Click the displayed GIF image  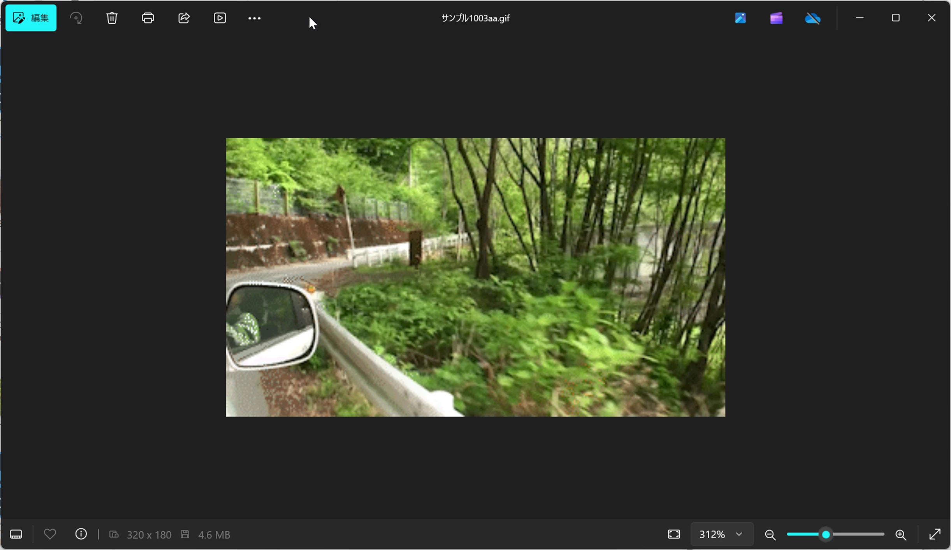point(475,277)
